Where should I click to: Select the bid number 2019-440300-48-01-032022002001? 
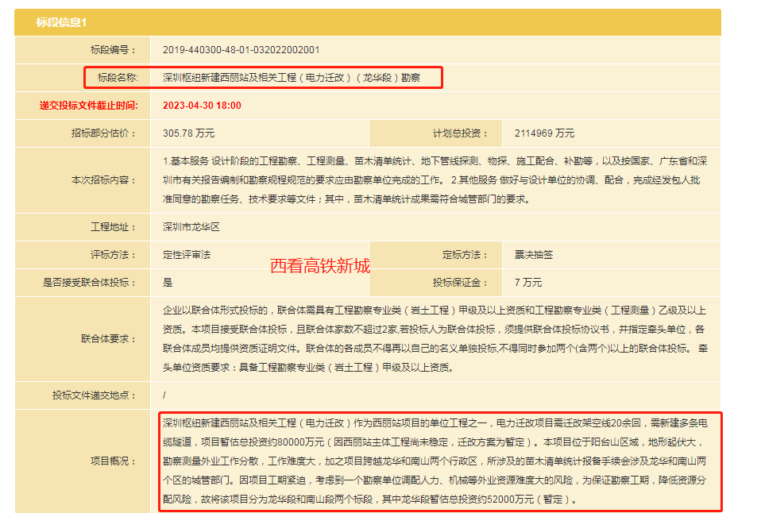(x=241, y=49)
